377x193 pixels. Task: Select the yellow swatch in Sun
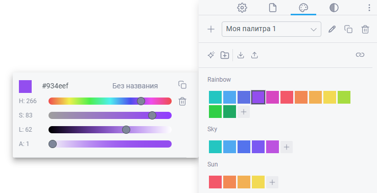(x=258, y=182)
